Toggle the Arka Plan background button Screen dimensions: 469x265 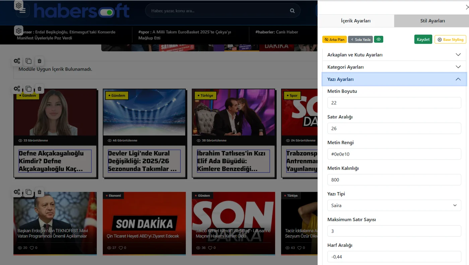(334, 39)
